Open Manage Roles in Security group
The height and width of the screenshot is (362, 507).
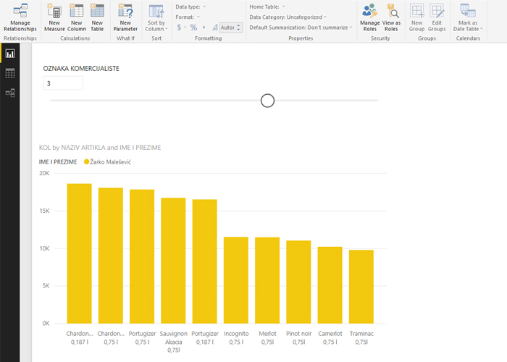369,16
